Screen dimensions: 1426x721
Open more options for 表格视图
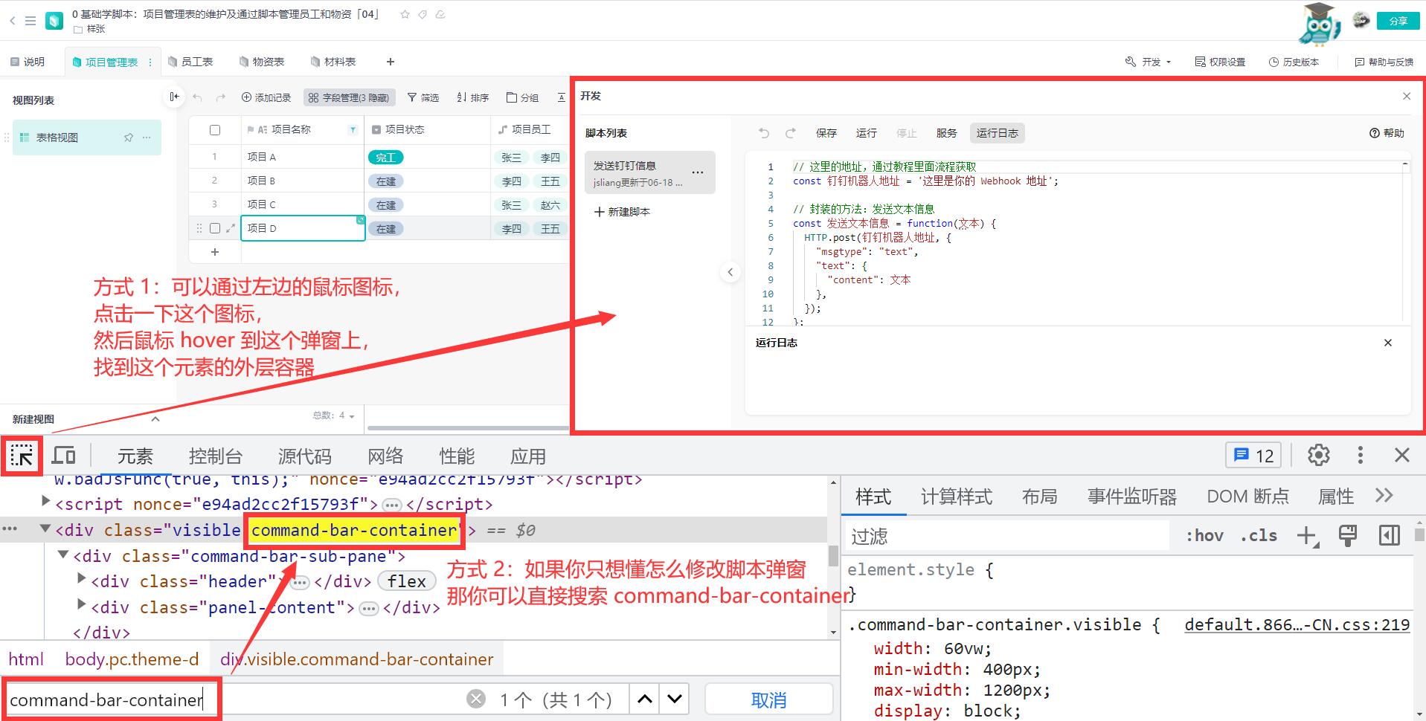coord(147,138)
